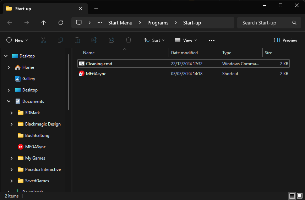Switch to large thumbnails view layout
Screen dimensions: 305x200
tap(300, 196)
